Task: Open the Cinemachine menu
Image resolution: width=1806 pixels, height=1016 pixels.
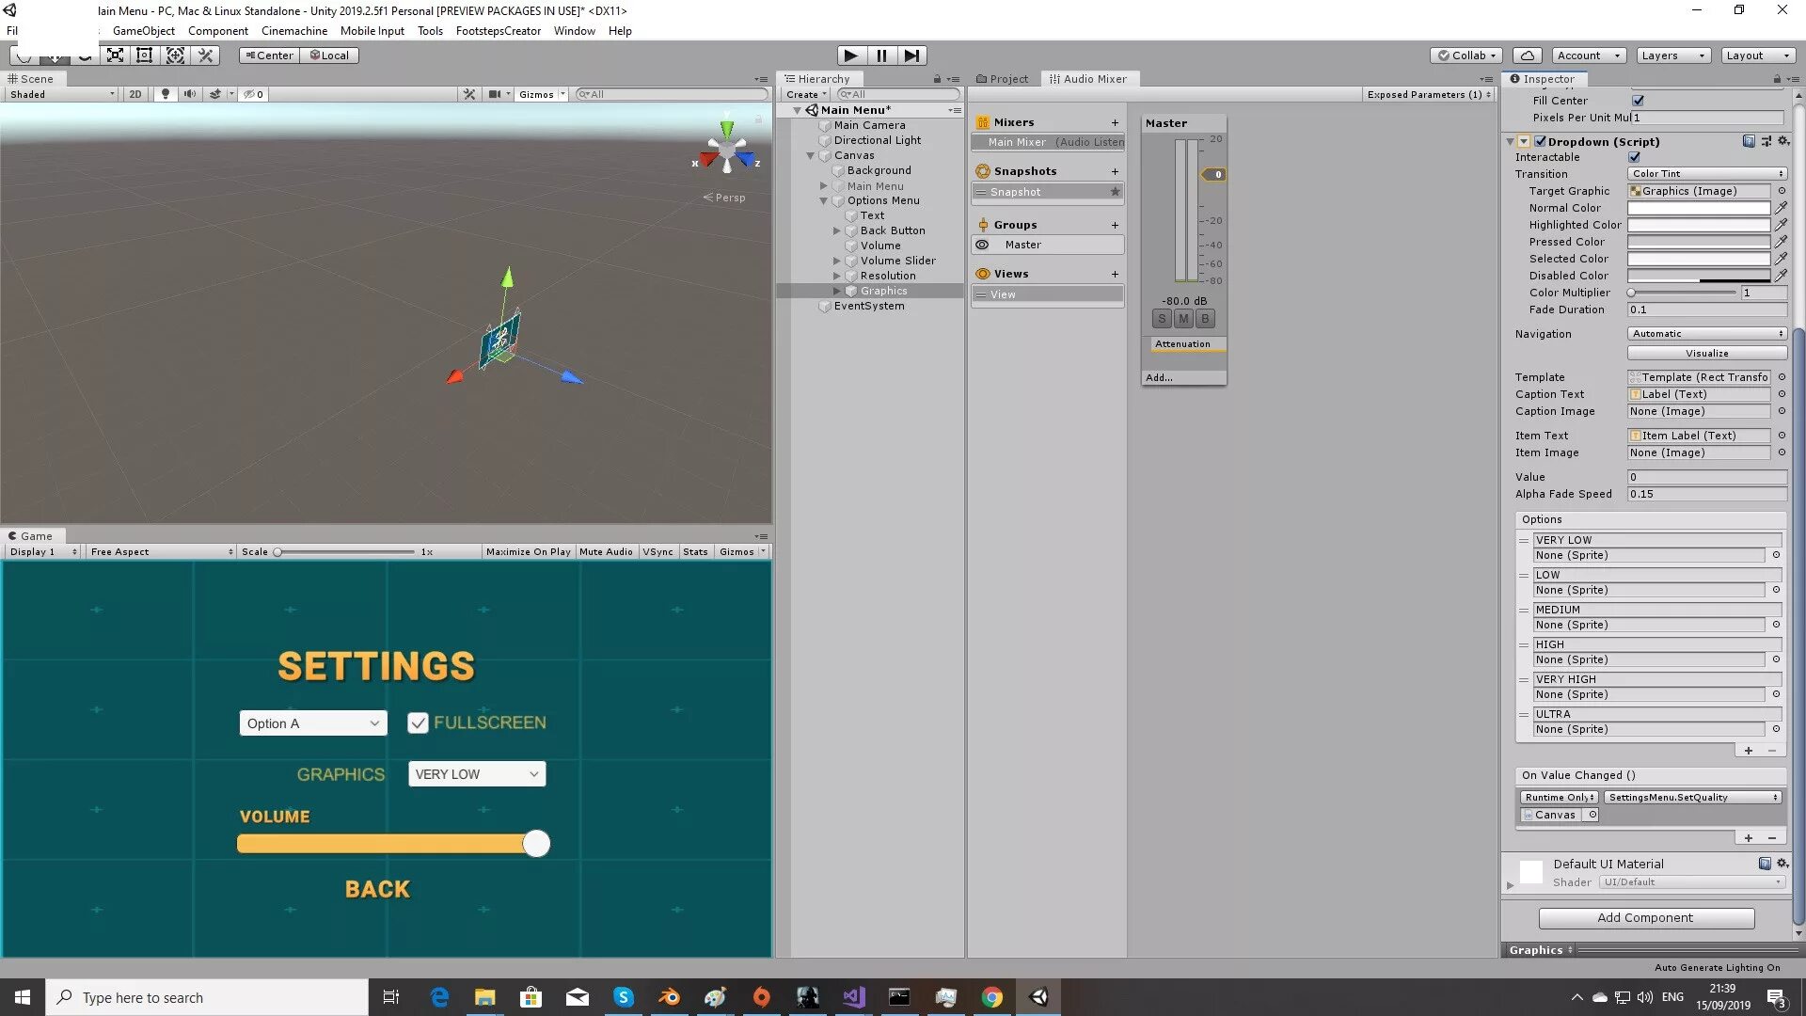Action: (293, 31)
